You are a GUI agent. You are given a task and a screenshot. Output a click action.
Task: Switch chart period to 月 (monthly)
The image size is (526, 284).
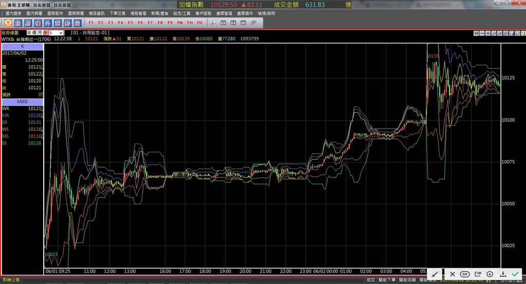coord(40,33)
